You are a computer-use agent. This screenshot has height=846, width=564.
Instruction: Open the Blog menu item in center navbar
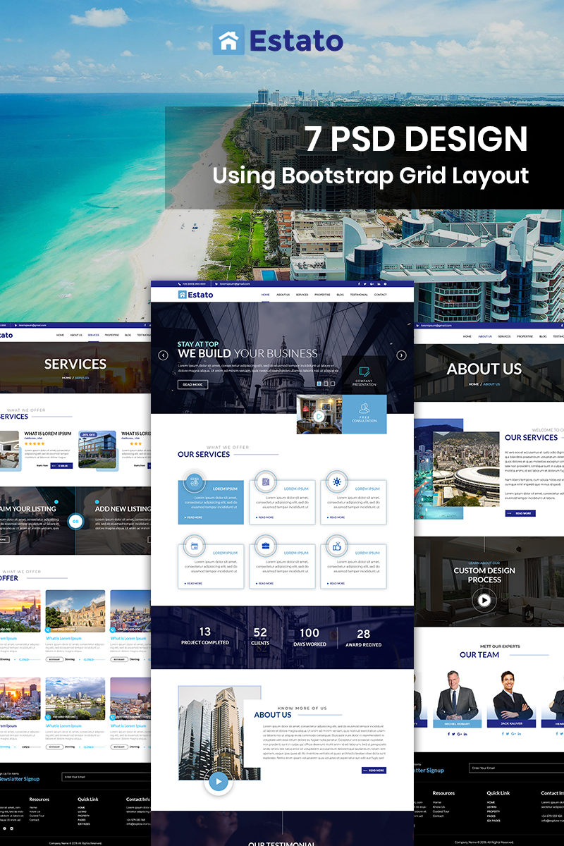pos(340,295)
